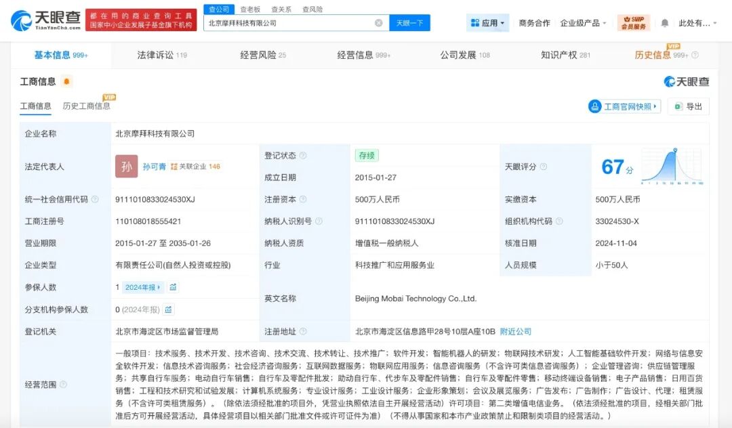Viewport: 732px width, 428px height.
Task: Switch to the 历史信息 tab
Action: 661,55
